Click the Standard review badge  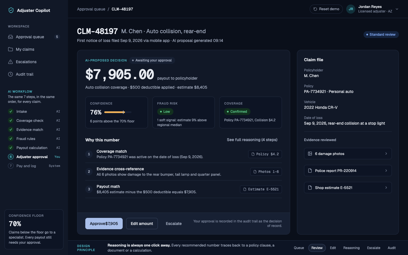pos(381,35)
